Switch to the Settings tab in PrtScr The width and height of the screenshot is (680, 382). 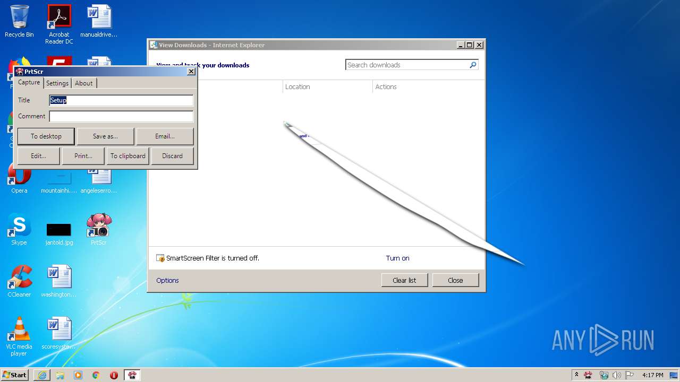pos(57,83)
